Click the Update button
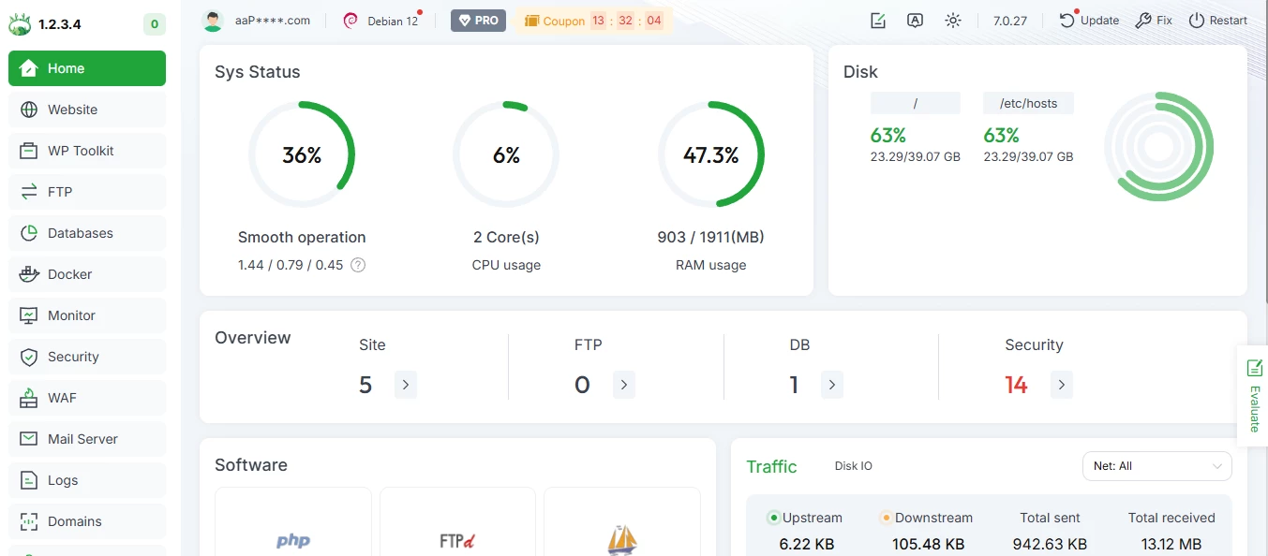The width and height of the screenshot is (1268, 556). (x=1088, y=20)
